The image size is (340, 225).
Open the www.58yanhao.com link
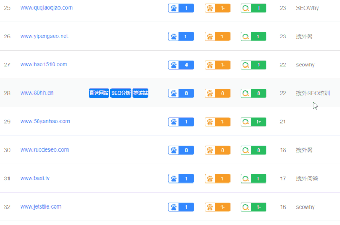[45, 121]
